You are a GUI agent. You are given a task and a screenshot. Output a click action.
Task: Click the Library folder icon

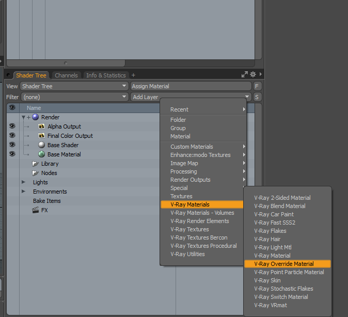[x=35, y=164]
